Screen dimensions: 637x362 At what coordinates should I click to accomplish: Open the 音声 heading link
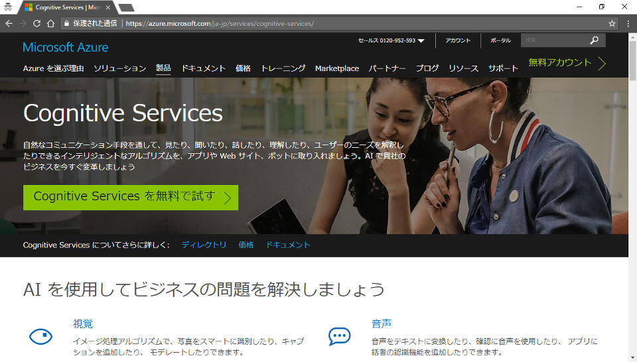pyautogui.click(x=382, y=324)
